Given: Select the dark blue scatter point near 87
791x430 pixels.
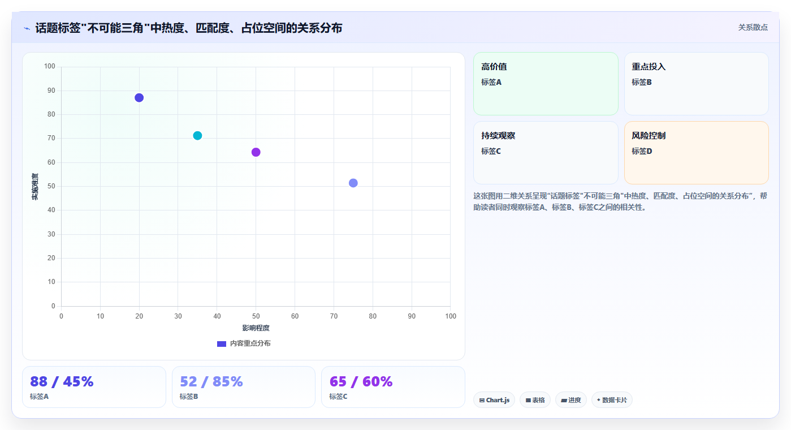Looking at the screenshot, I should coord(139,98).
